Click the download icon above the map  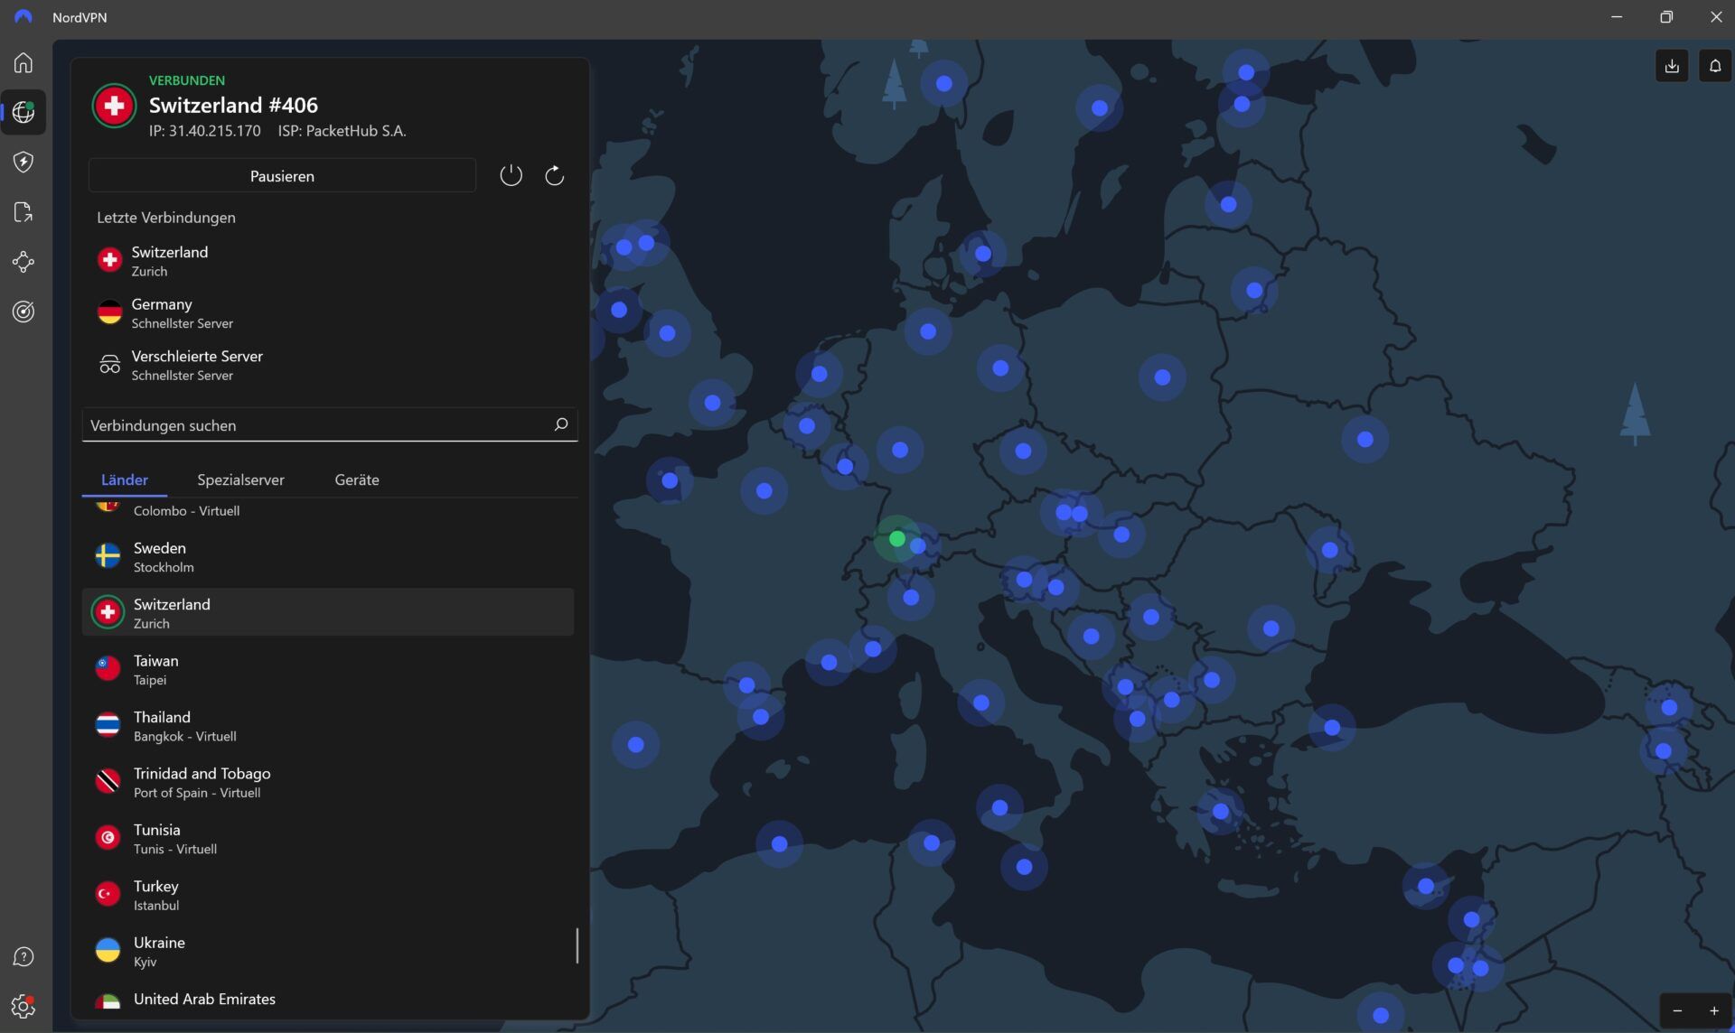tap(1672, 65)
